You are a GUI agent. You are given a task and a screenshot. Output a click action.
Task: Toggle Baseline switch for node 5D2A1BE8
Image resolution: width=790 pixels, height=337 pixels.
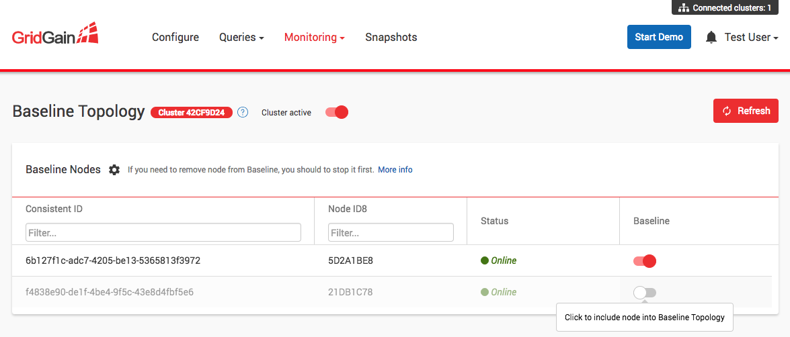645,261
